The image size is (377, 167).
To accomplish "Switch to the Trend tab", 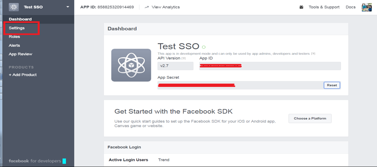I will (163, 160).
